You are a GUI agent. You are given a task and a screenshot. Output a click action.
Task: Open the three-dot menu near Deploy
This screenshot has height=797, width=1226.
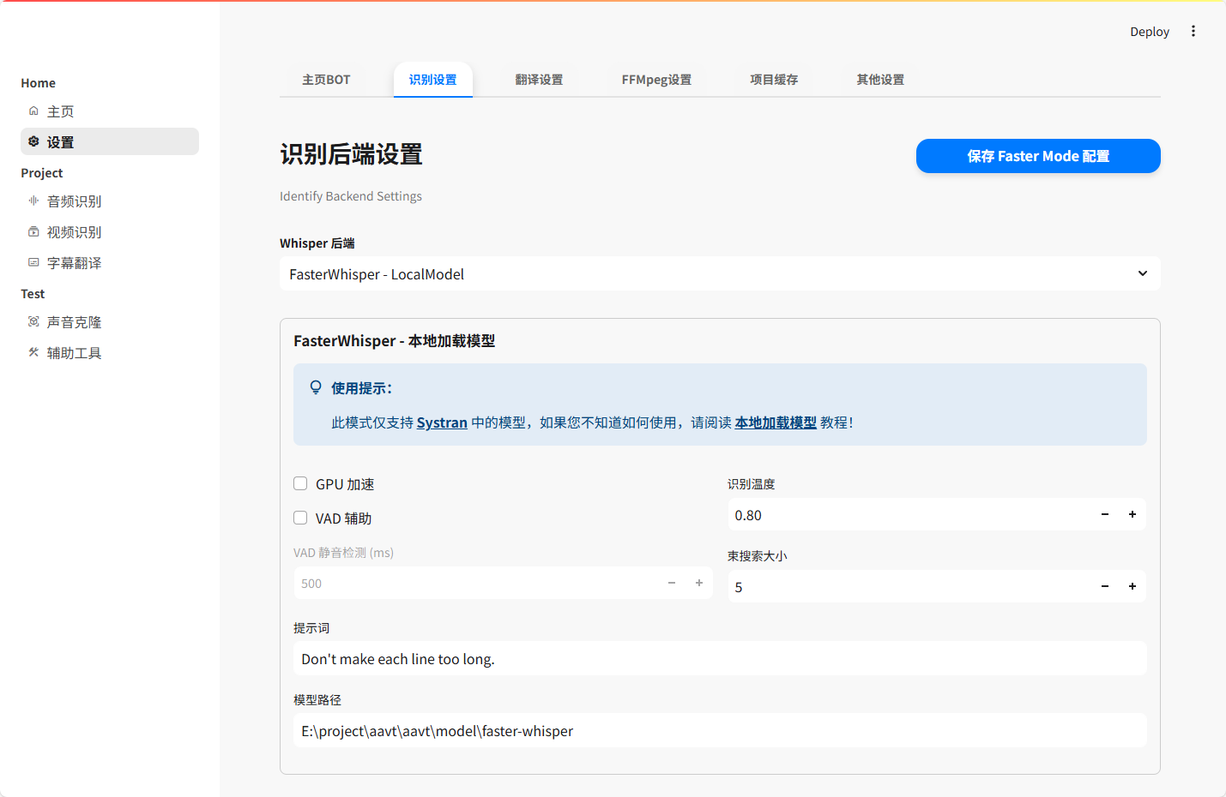point(1193,32)
